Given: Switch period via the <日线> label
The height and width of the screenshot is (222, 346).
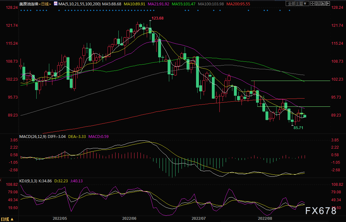Looking at the screenshot, I should tap(45, 4).
